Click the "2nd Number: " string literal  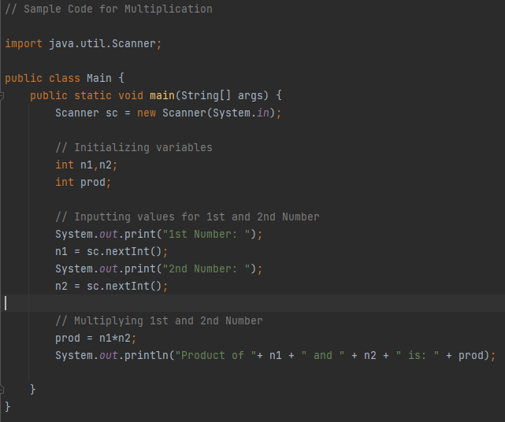point(206,268)
